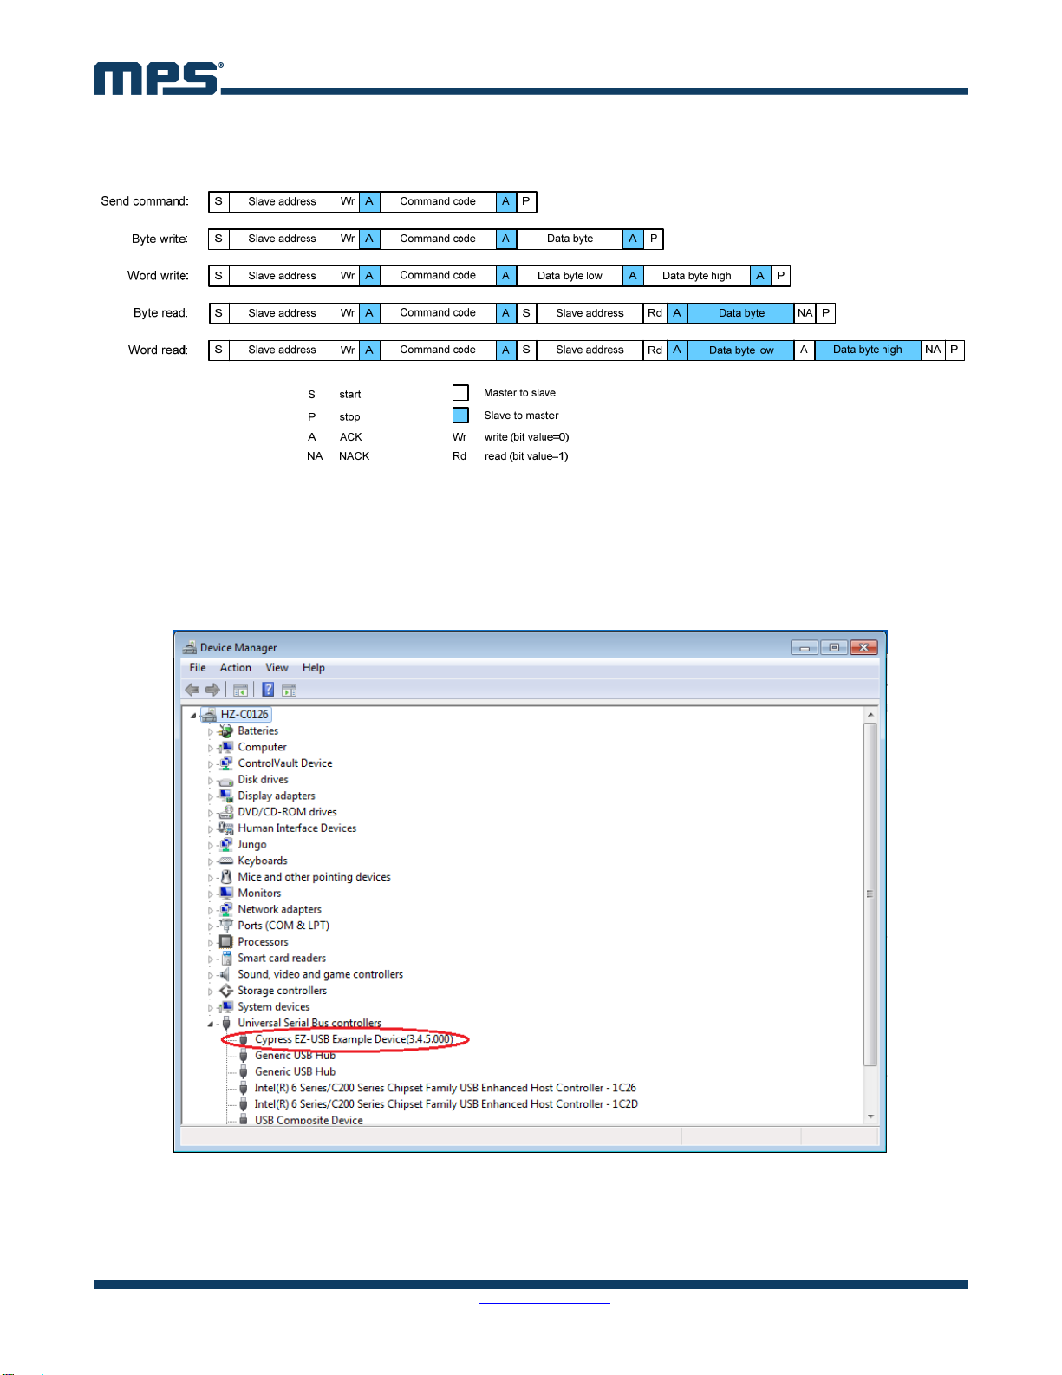The image size is (1062, 1375).
Task: Click the Back arrow toolbar icon
Action: point(192,690)
